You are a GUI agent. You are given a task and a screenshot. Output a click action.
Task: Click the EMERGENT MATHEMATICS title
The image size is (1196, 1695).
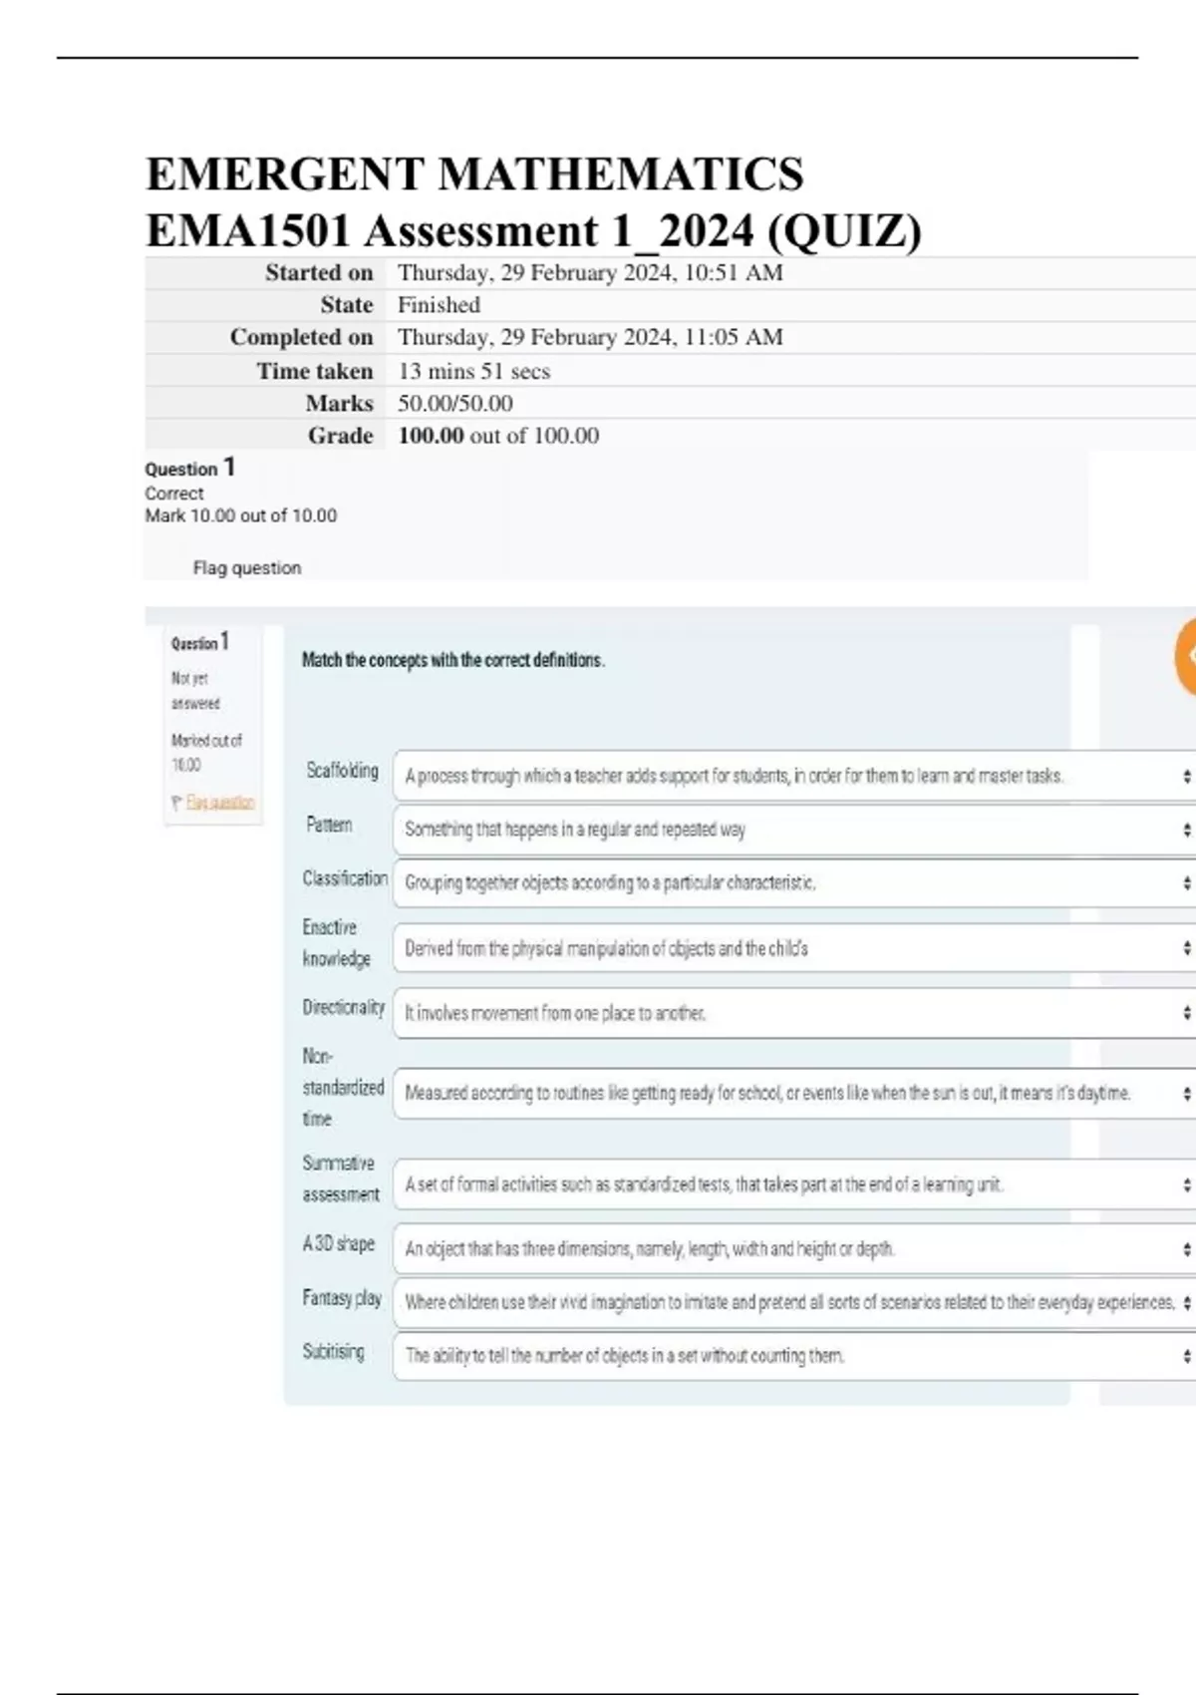474,174
